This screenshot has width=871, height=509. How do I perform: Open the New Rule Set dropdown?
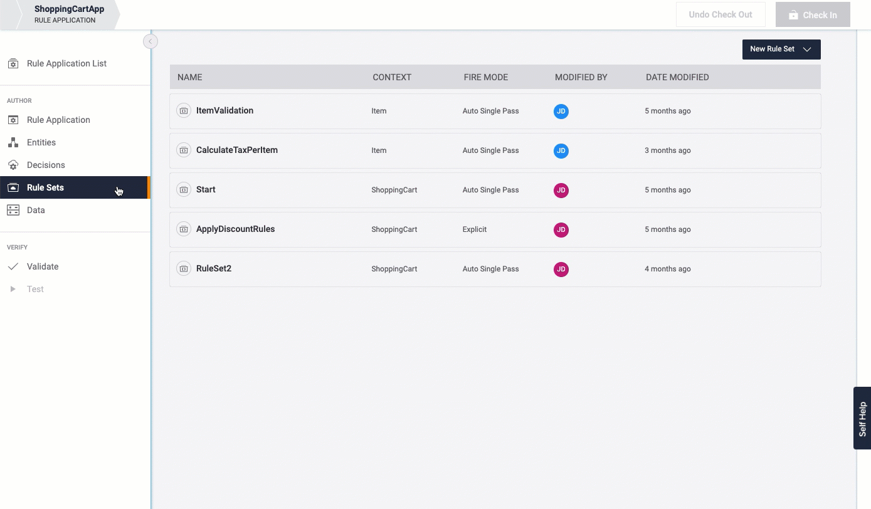click(x=781, y=50)
